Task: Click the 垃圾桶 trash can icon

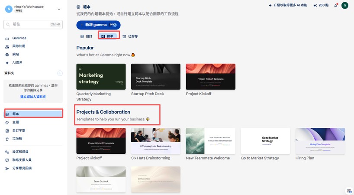Action: (7, 139)
